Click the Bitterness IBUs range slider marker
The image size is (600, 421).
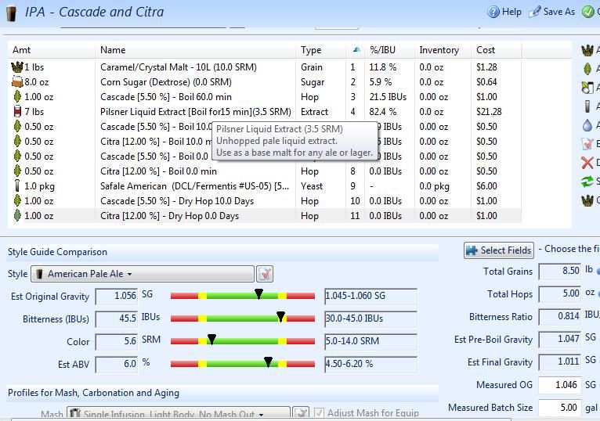point(280,318)
